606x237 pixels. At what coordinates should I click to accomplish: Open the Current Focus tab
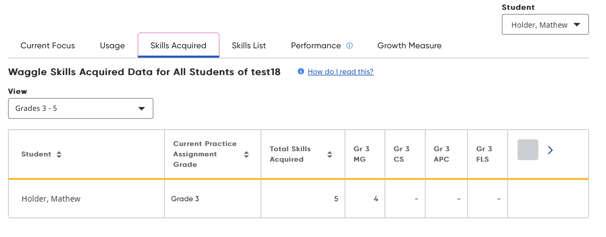(48, 46)
